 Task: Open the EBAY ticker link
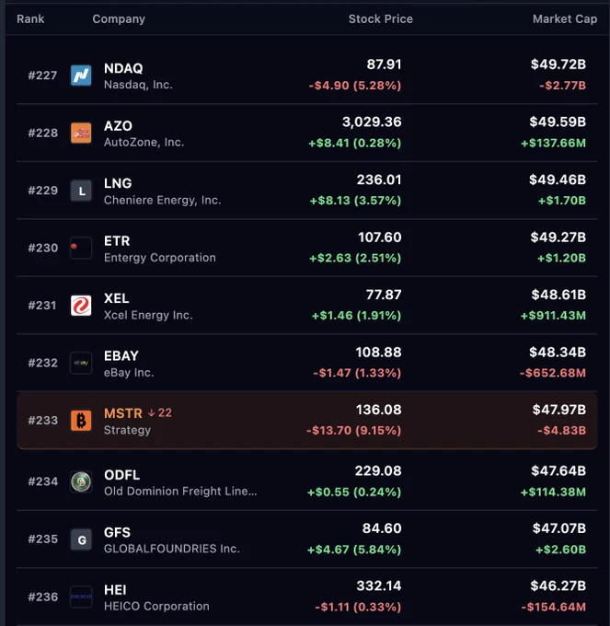[x=121, y=355]
